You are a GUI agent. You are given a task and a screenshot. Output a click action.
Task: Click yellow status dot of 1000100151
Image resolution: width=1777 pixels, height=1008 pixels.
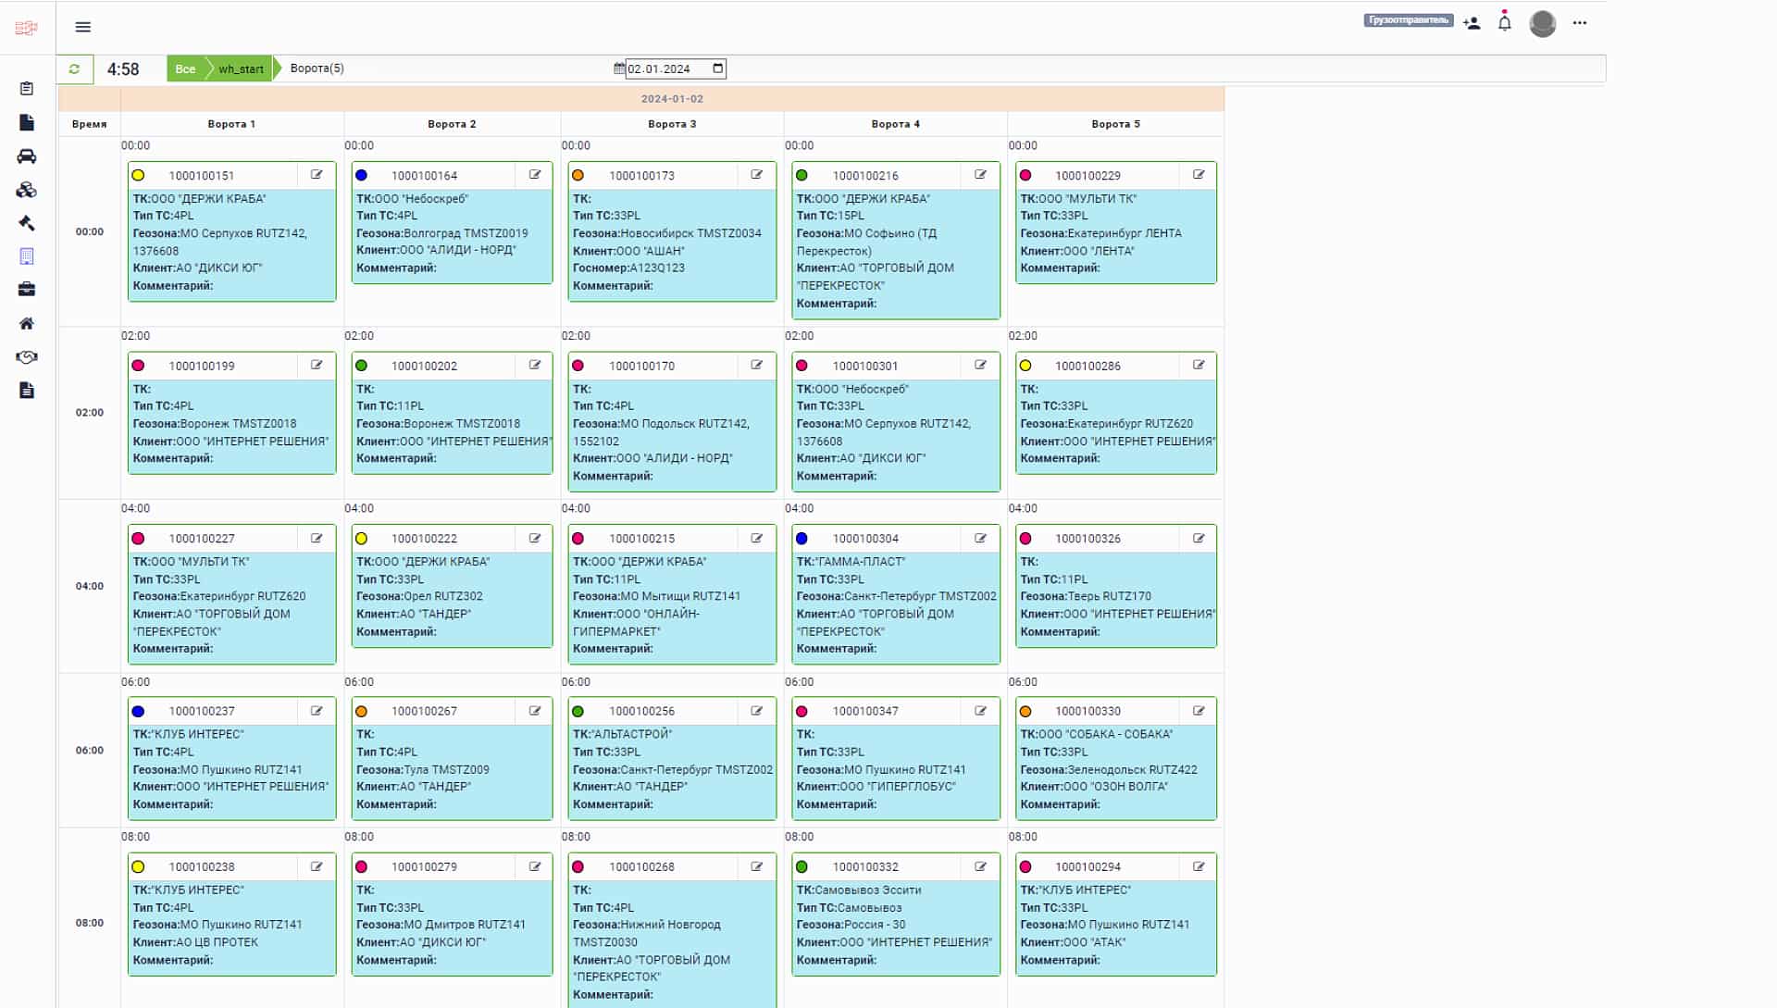point(139,176)
